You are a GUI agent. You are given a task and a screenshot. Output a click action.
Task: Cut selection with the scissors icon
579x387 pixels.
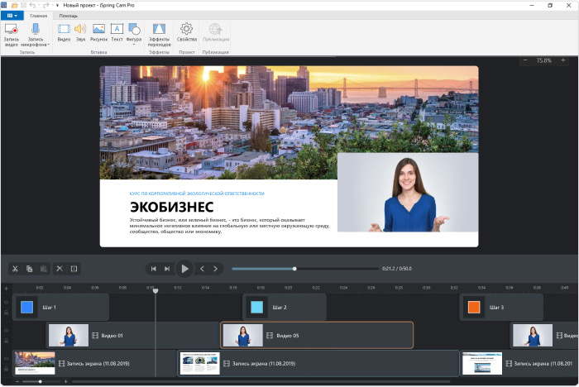pyautogui.click(x=15, y=269)
